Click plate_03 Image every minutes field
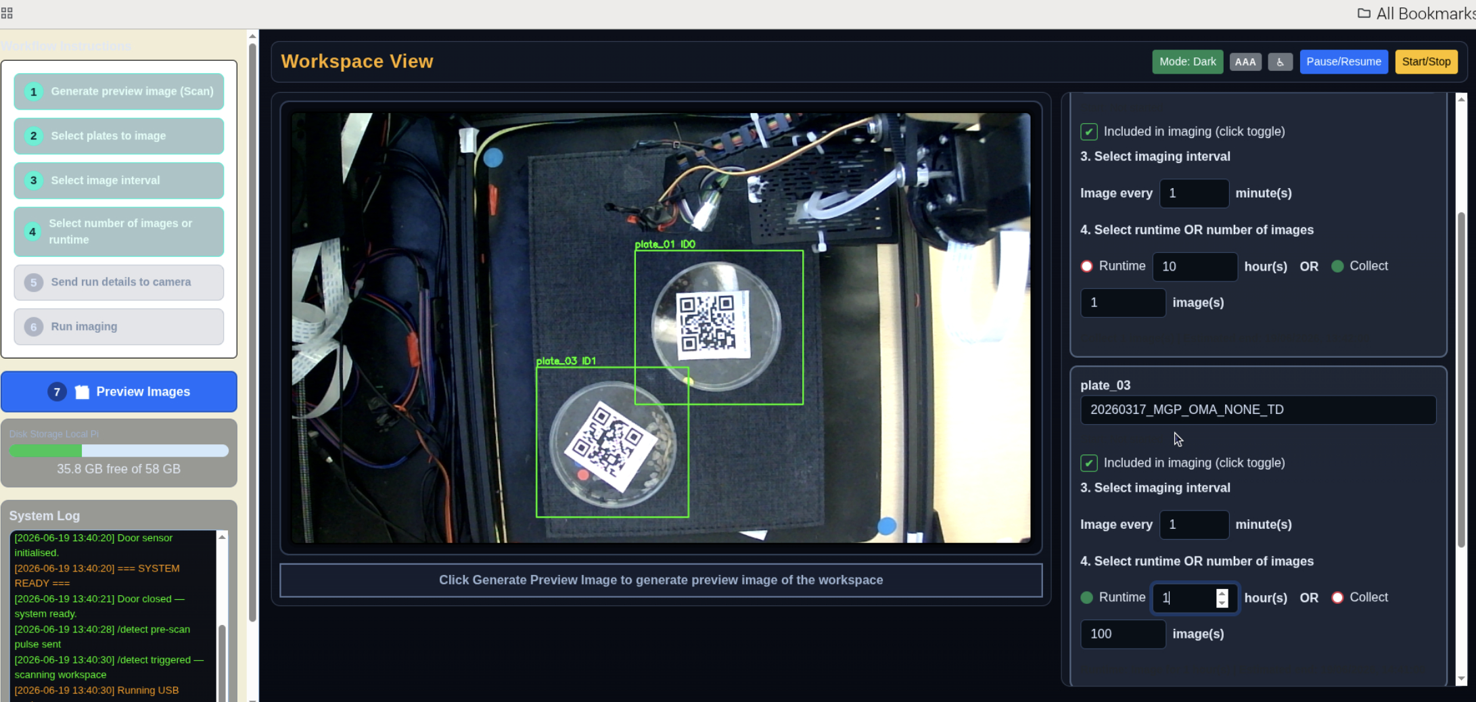Screen dimensions: 1476x702 click(1194, 525)
